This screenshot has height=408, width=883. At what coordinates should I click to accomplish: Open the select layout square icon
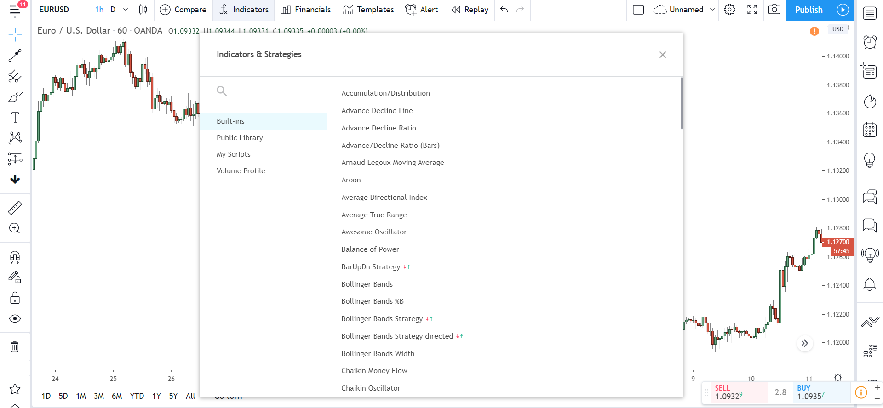tap(638, 10)
